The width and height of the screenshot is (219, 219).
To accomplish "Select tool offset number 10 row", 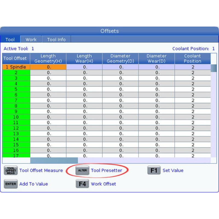I will (x=16, y=117).
